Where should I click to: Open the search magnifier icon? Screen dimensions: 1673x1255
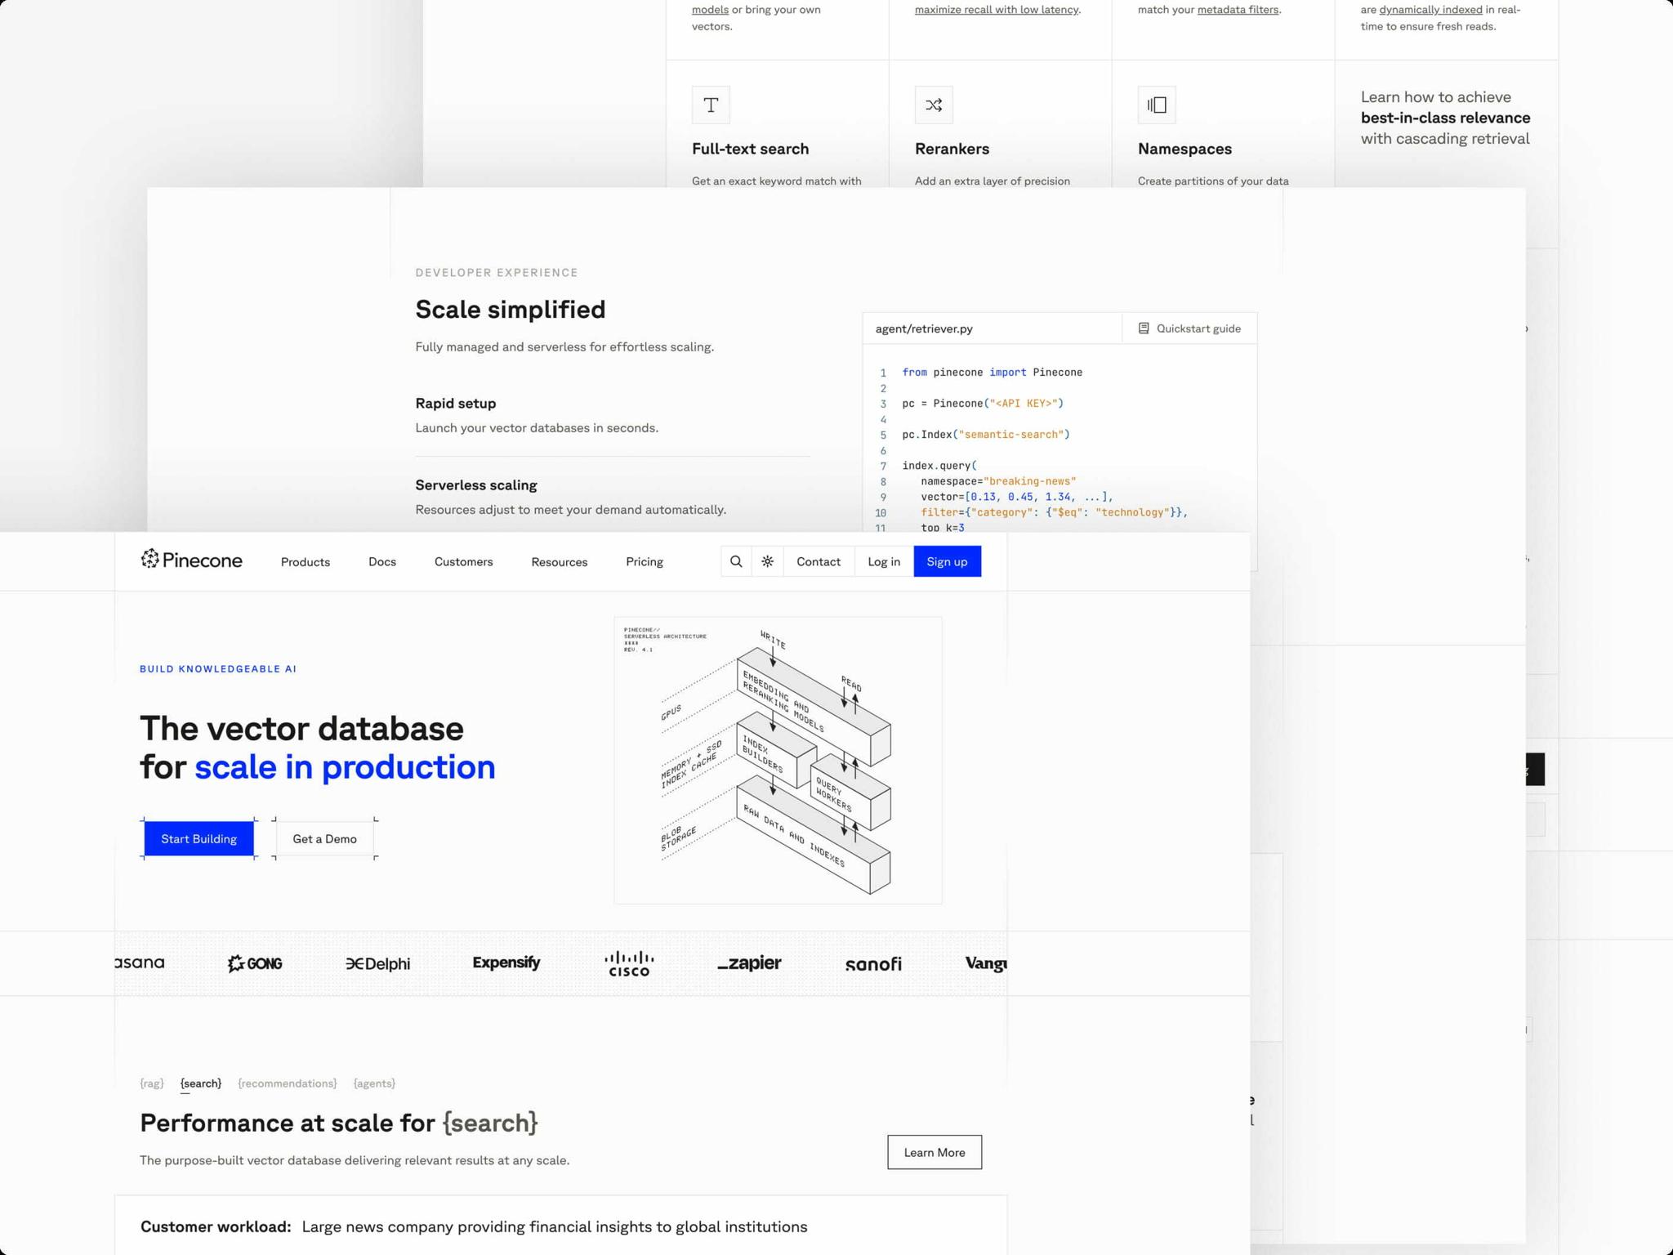736,561
